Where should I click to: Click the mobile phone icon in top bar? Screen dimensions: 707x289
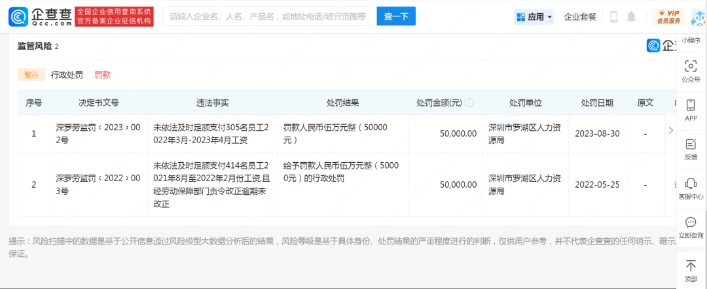613,17
